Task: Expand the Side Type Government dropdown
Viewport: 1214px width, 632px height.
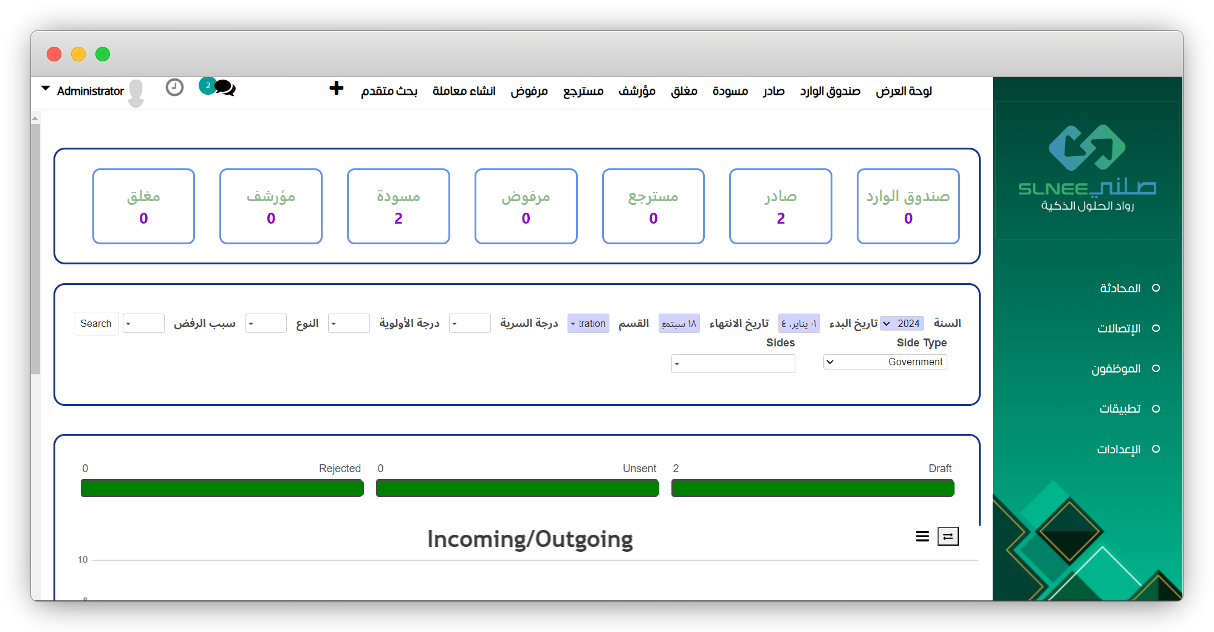Action: click(x=885, y=362)
